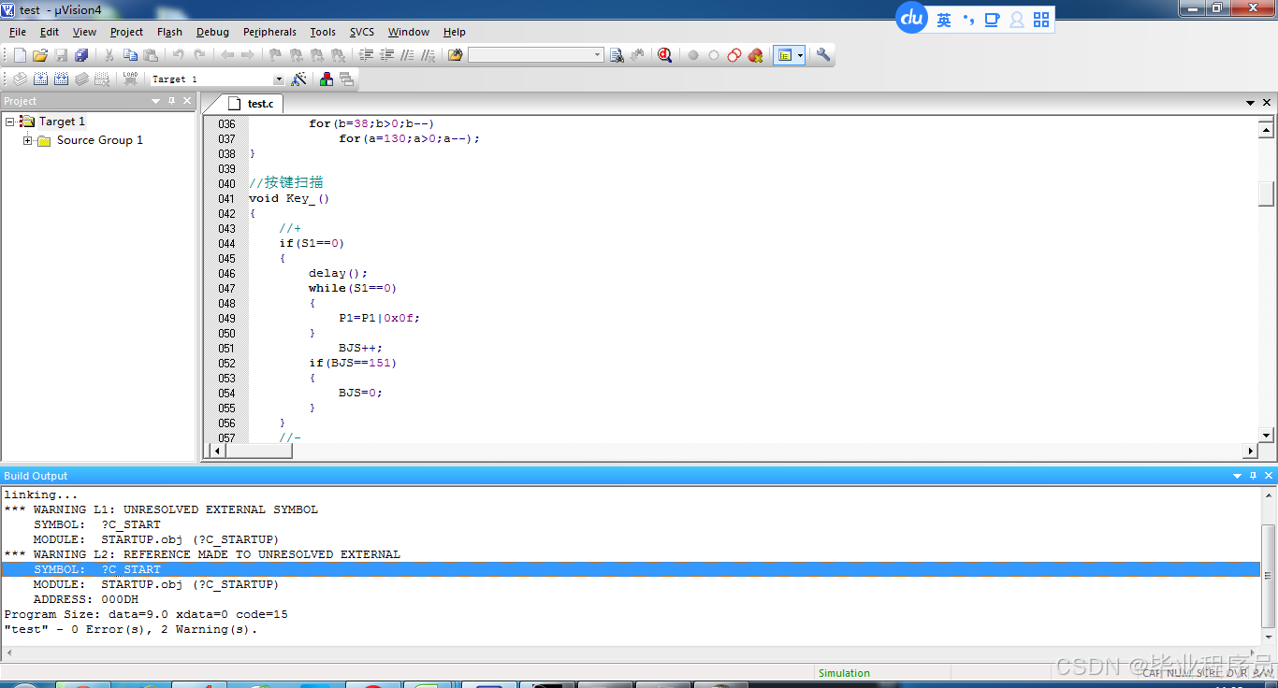Close the Build Output panel
Screen dimensions: 1278x688
click(x=1270, y=476)
